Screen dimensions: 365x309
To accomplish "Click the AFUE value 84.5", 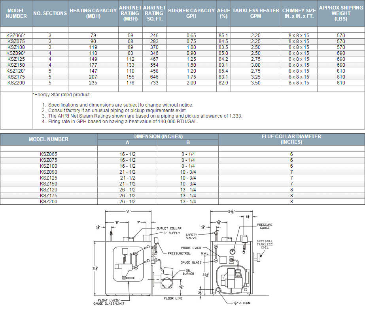I will coord(223,41).
